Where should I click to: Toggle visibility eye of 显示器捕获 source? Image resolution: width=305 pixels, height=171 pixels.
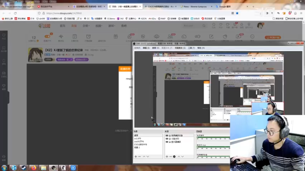[x=167, y=142]
